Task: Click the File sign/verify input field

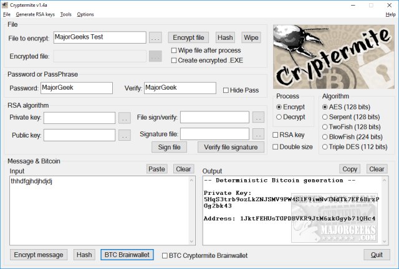Action: pyautogui.click(x=214, y=117)
